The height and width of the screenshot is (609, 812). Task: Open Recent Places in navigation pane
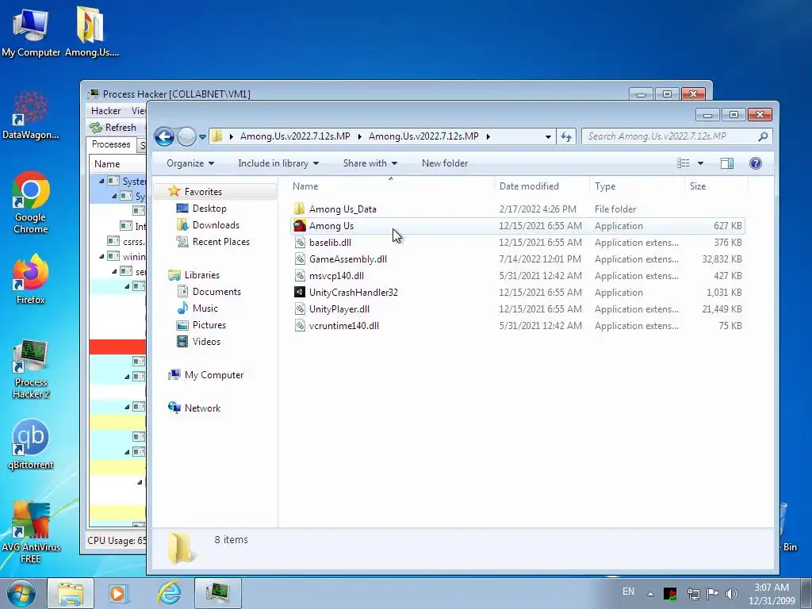[x=220, y=241]
